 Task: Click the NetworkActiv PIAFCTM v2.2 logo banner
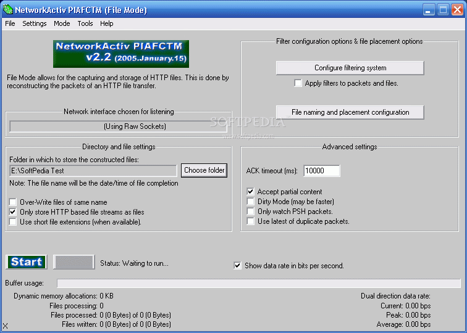point(121,54)
